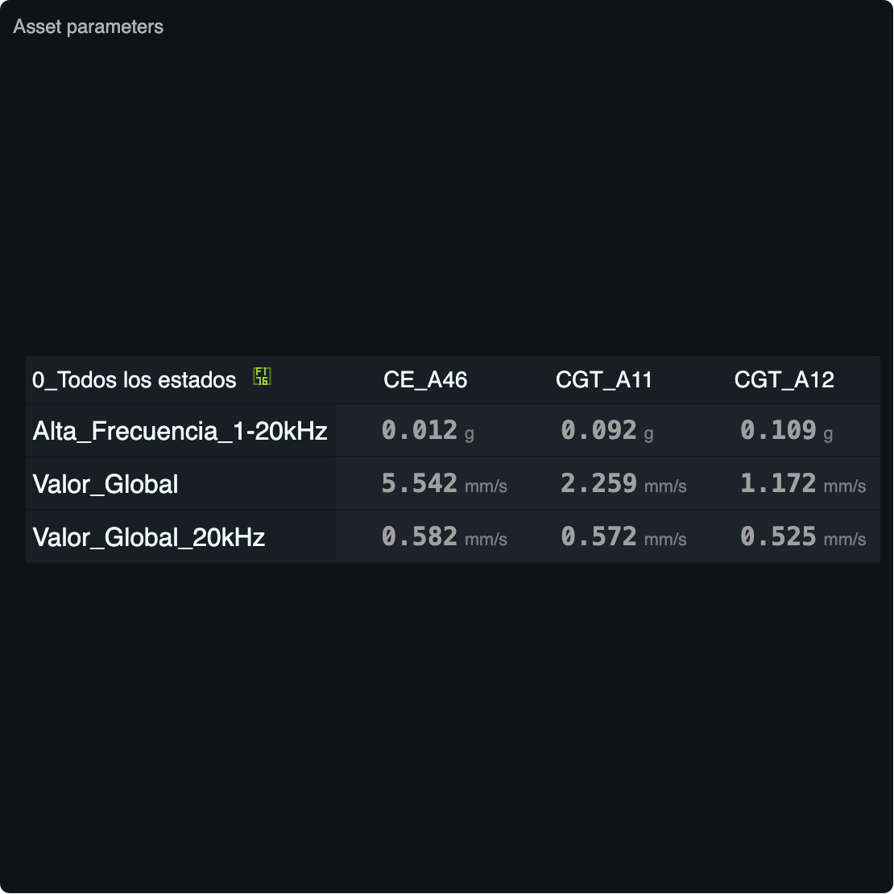Click the 5.542 mm/s Valor_Global value
This screenshot has height=894, width=894.
[444, 483]
